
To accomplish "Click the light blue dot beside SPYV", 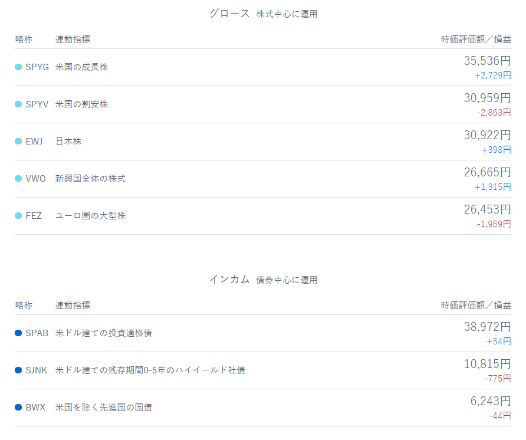I will click(x=18, y=104).
